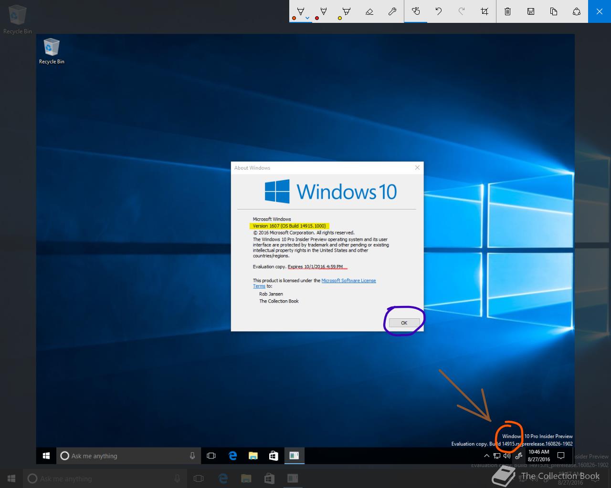The width and height of the screenshot is (611, 488).
Task: Open Task View in captured taskbar
Action: (x=211, y=456)
